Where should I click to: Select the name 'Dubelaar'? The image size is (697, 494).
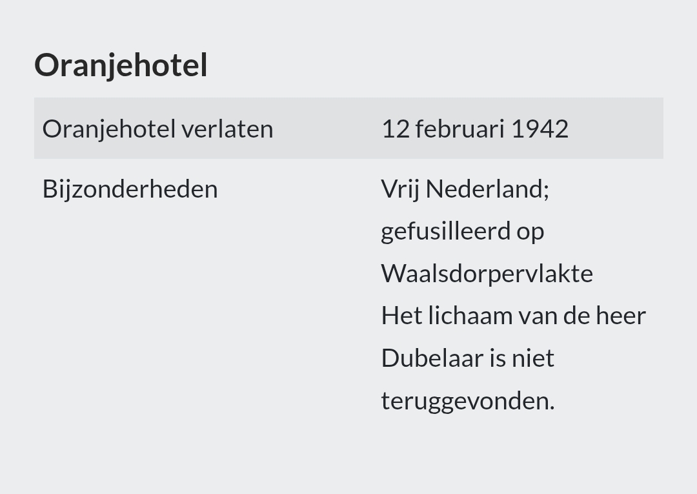point(432,358)
